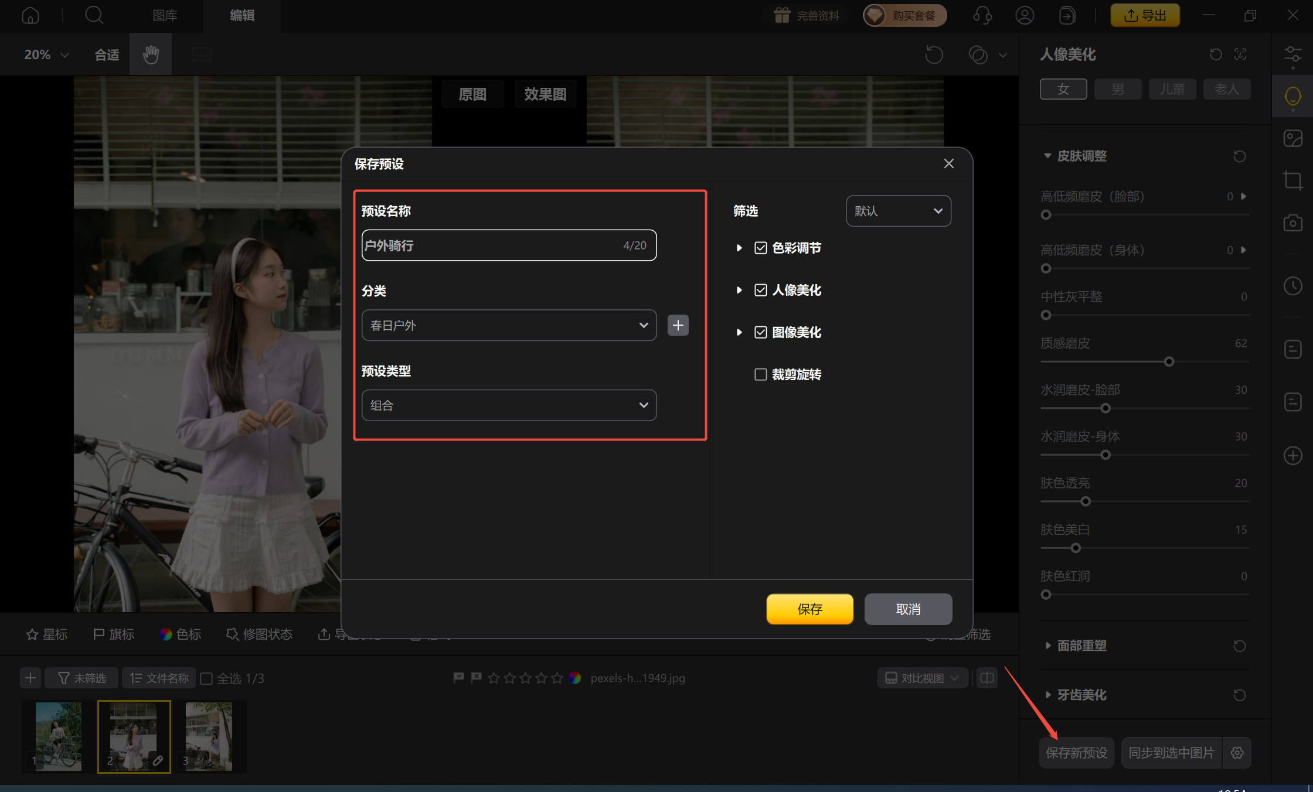Image resolution: width=1313 pixels, height=792 pixels.
Task: Open the history clock panel icon
Action: tap(1292, 286)
